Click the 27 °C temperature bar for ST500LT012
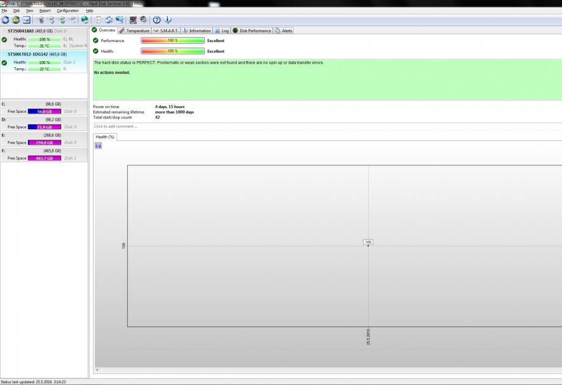The height and width of the screenshot is (385, 562). point(45,69)
